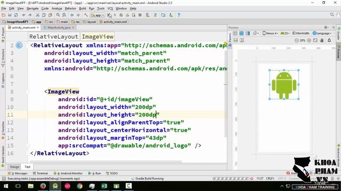The width and height of the screenshot is (341, 191).
Task: Click the Paste toolbar icon
Action: tap(50, 15)
